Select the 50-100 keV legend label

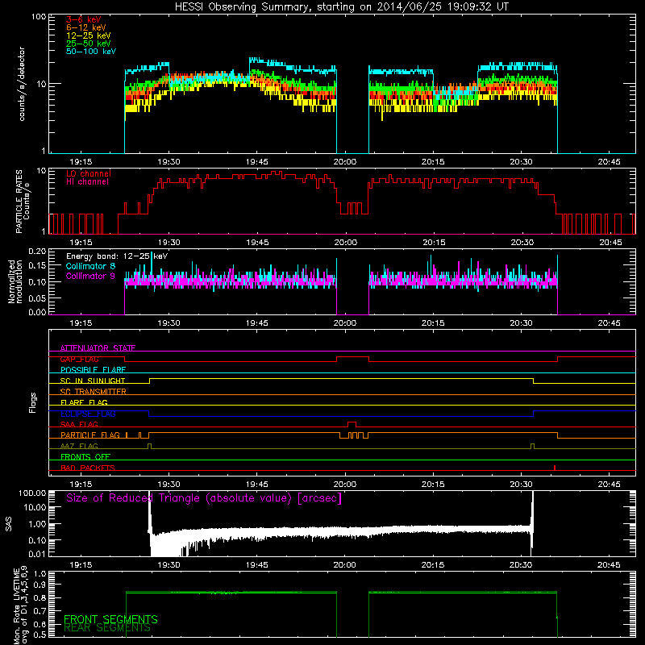91,52
